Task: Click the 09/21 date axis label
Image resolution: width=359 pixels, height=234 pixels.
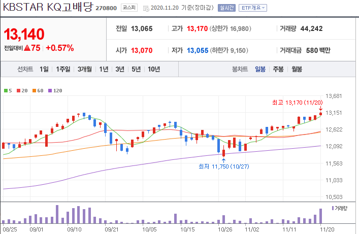Action: click(x=112, y=229)
